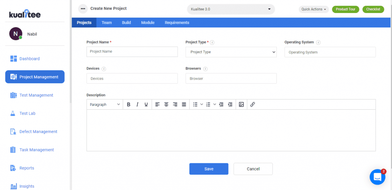
Task: Cancel project creation
Action: (253, 169)
